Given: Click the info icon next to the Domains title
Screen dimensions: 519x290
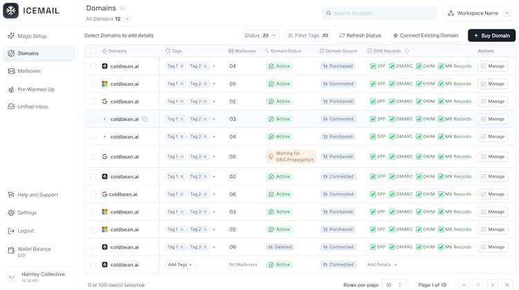Looking at the screenshot, I should coord(122,8).
